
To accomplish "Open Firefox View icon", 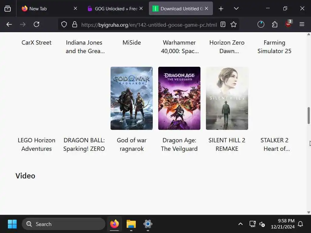I will tap(8, 8).
